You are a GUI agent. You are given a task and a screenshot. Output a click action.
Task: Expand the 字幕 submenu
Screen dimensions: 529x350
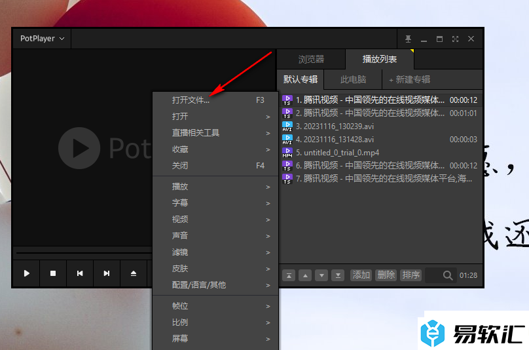click(x=216, y=203)
